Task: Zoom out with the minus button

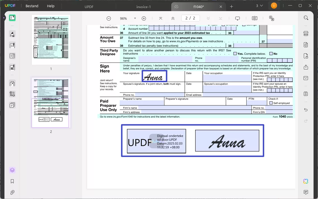Action: [x=109, y=18]
